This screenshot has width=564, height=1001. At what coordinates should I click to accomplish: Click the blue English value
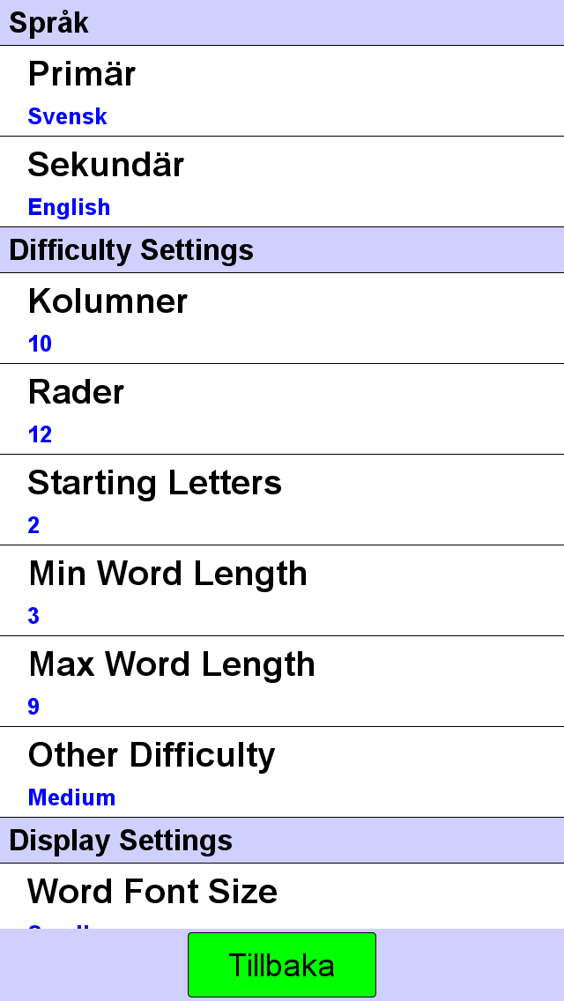[x=69, y=207]
